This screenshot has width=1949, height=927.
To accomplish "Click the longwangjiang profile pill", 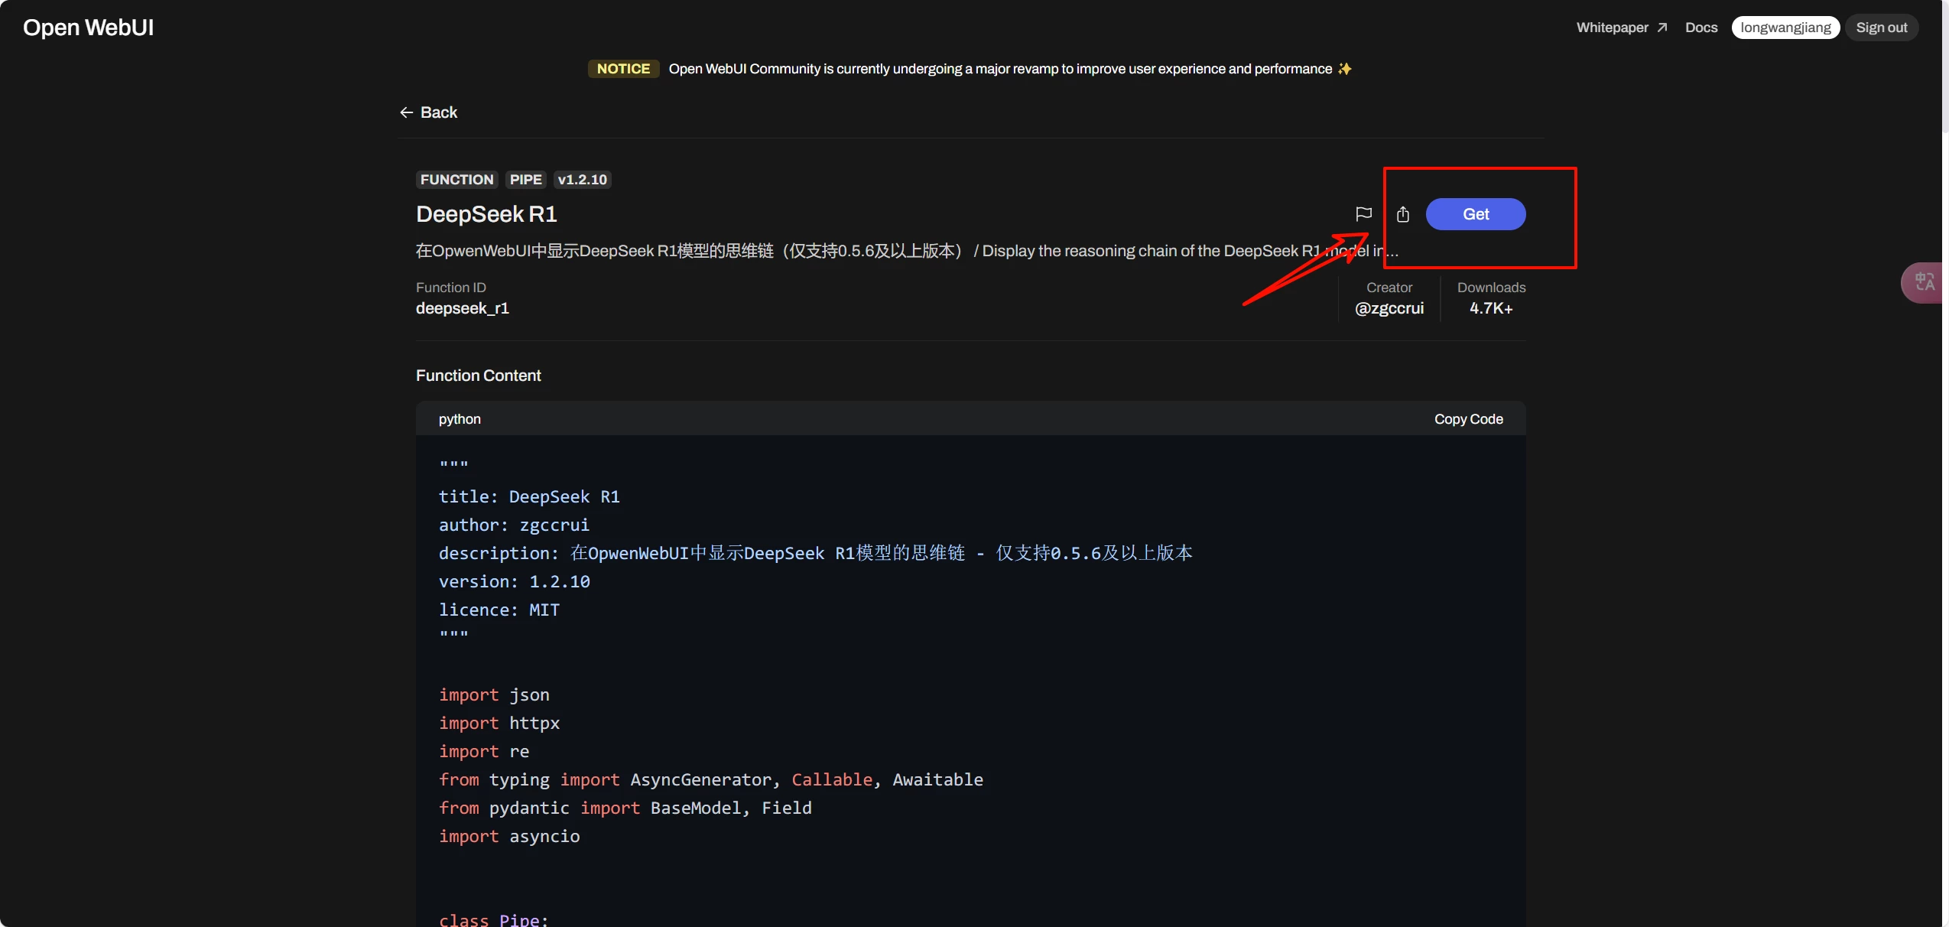I will pos(1785,28).
